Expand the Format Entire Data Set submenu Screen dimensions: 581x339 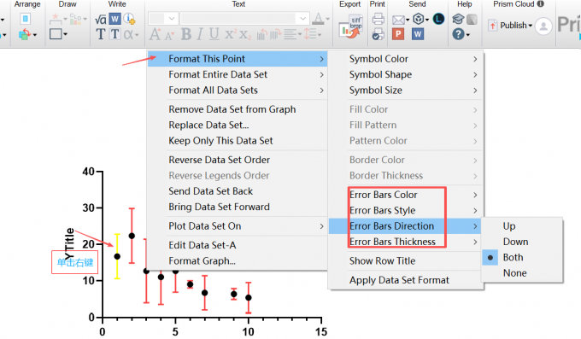tap(321, 74)
